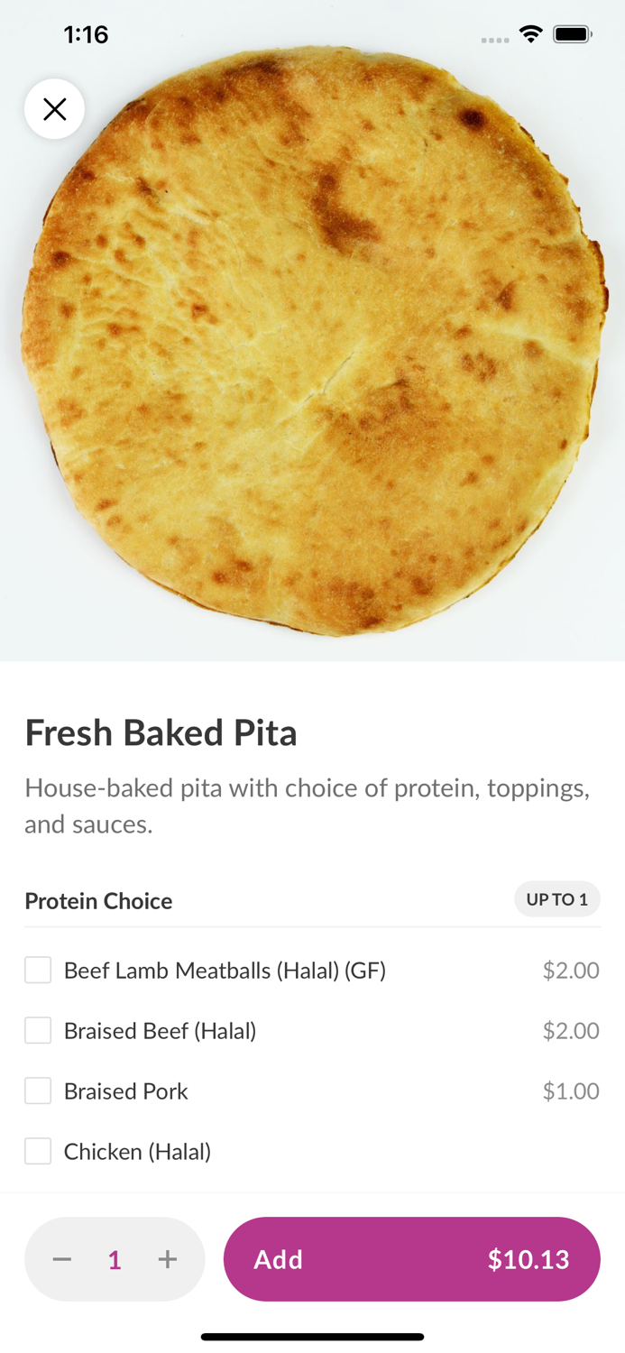Tap the quantity number 1
The height and width of the screenshot is (1353, 625).
115,1260
